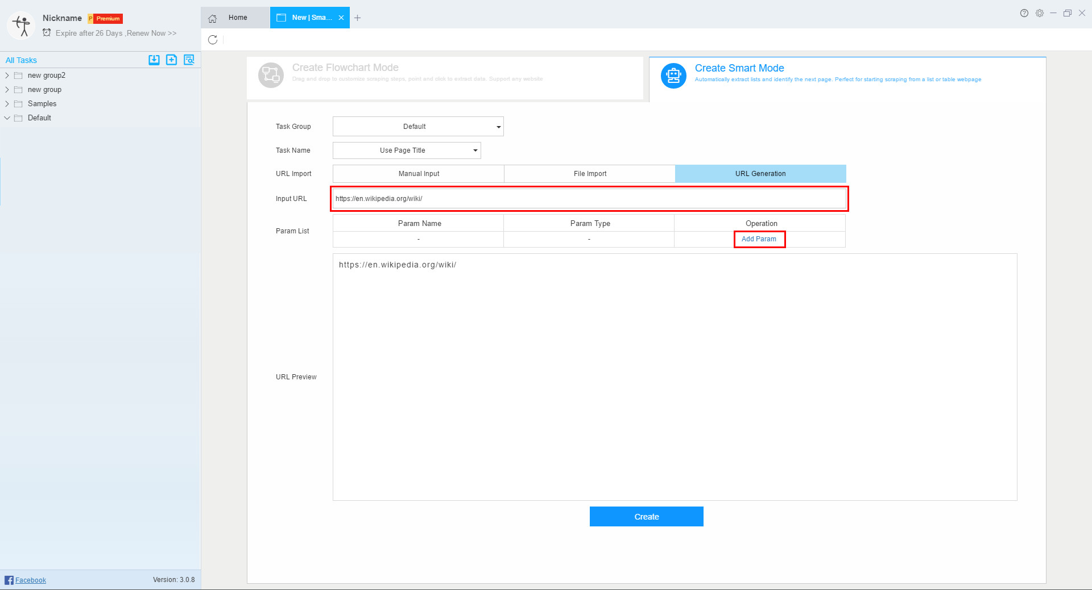Select the Manual Input option

(x=419, y=174)
